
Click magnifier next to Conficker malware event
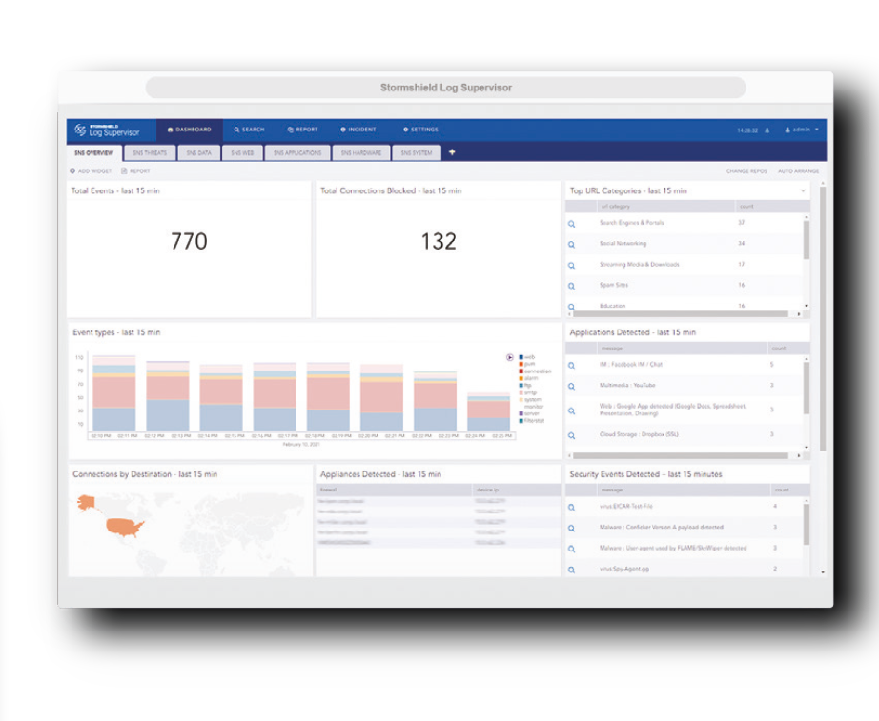572,528
